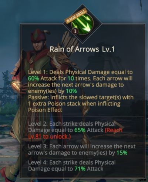Click the green 10% damage increase value
Image resolution: width=148 pixels, height=182 pixels.
(x=71, y=91)
